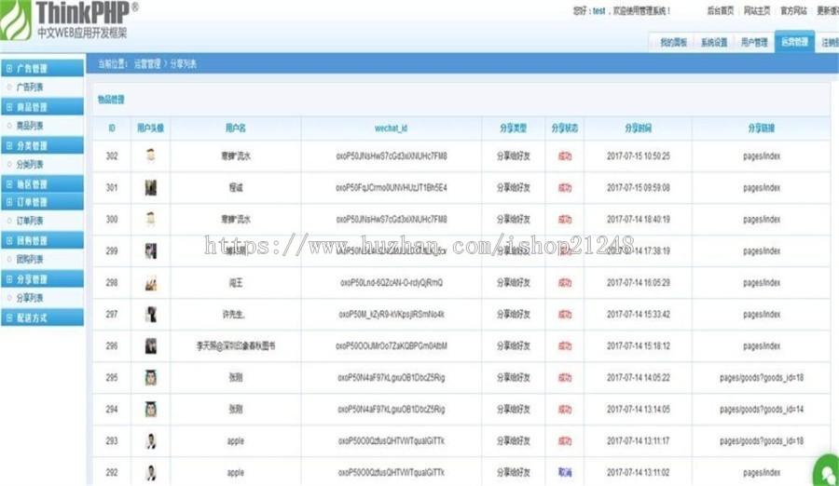
Task: Click link pages/goods?goods_id=14
Action: [762, 410]
